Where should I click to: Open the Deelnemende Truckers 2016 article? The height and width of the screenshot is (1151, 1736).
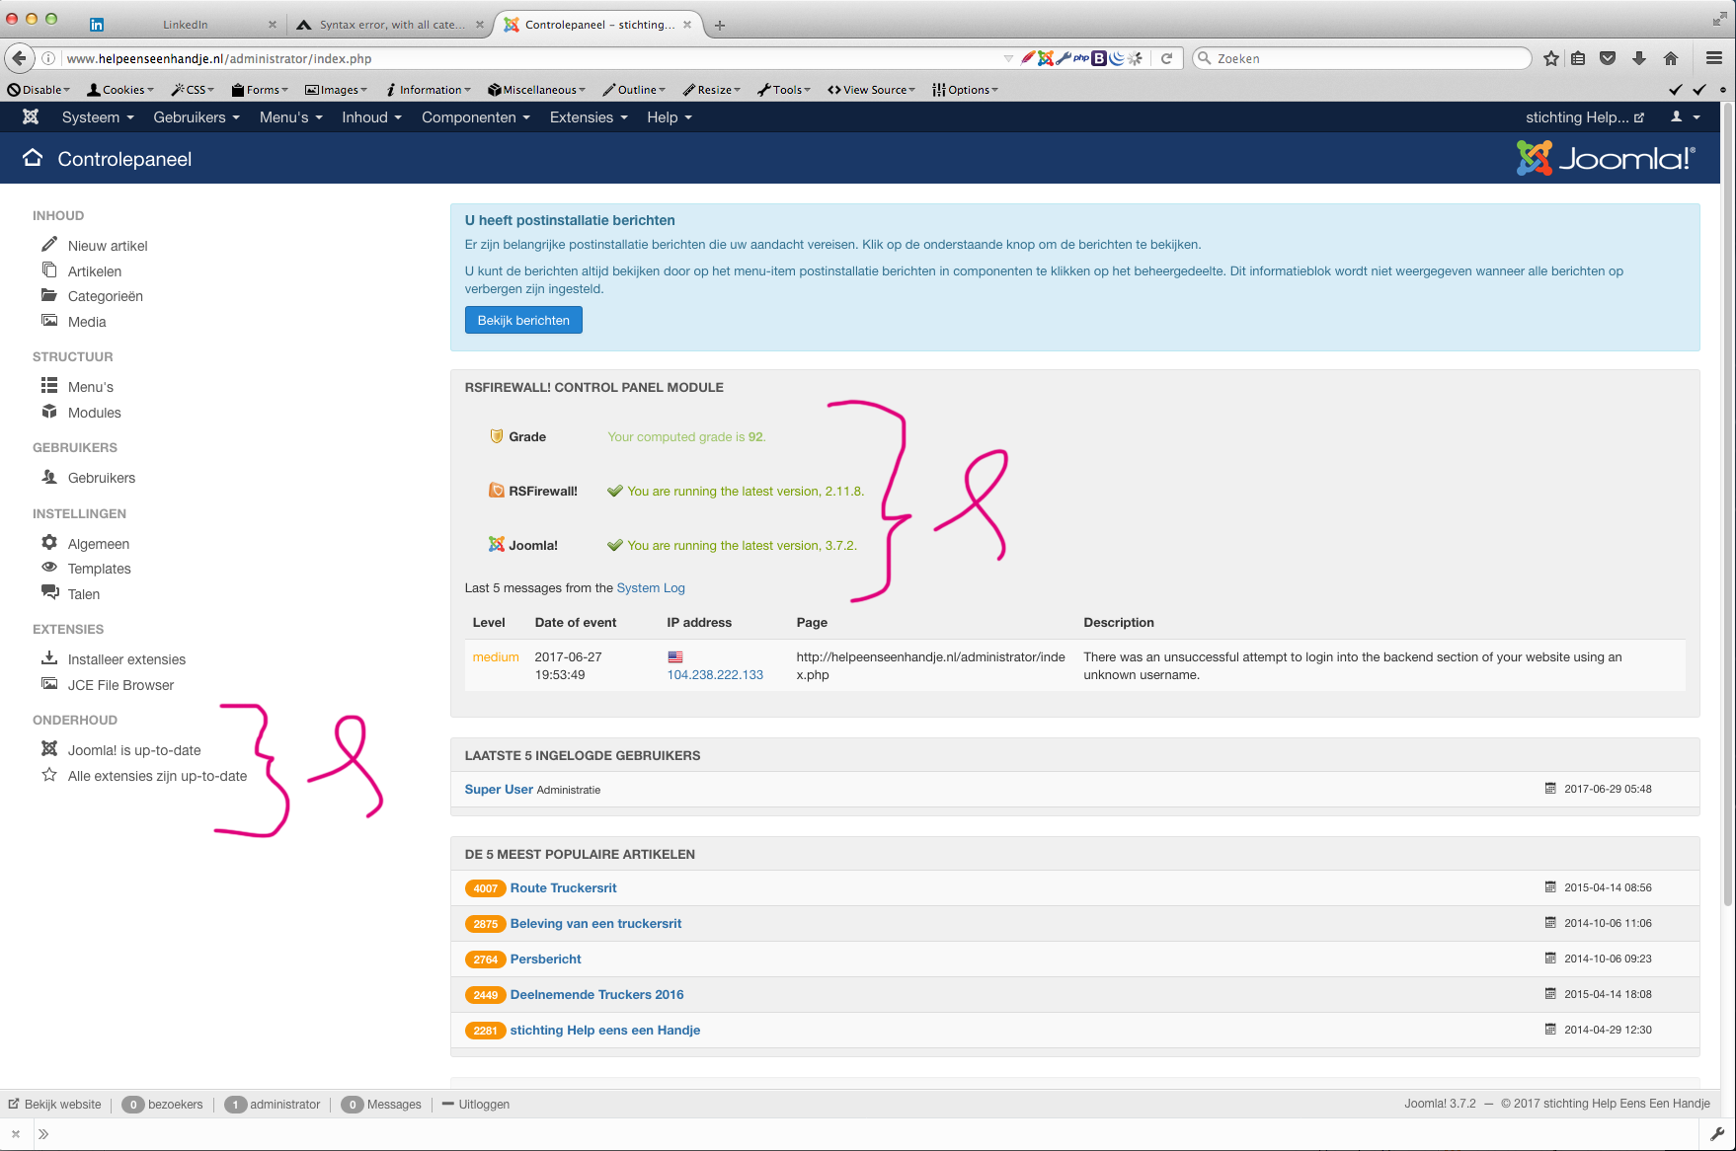pyautogui.click(x=596, y=994)
